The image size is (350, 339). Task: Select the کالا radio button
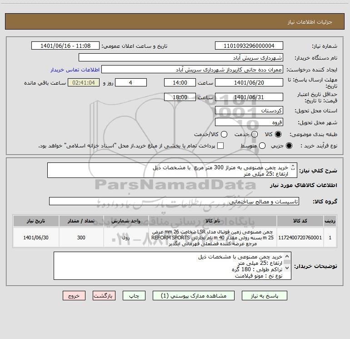tap(278, 134)
